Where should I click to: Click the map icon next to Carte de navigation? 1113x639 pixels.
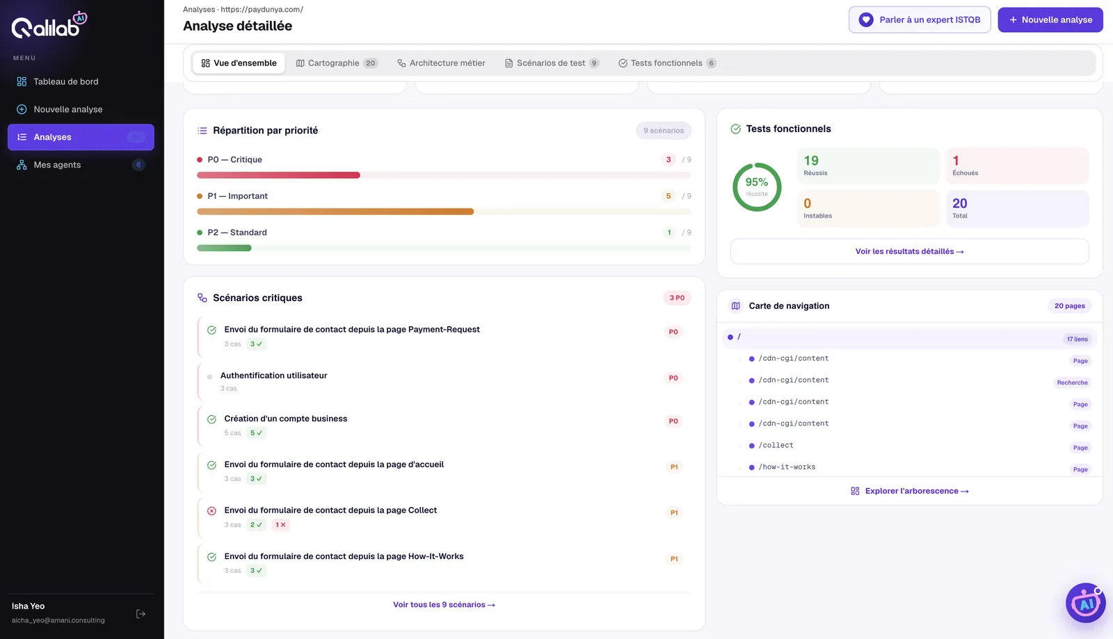click(735, 306)
